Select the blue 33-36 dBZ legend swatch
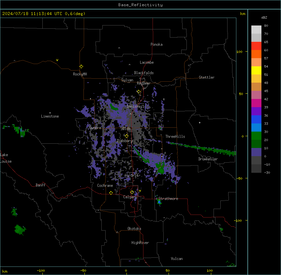The height and width of the screenshot is (275, 281). pos(256,119)
